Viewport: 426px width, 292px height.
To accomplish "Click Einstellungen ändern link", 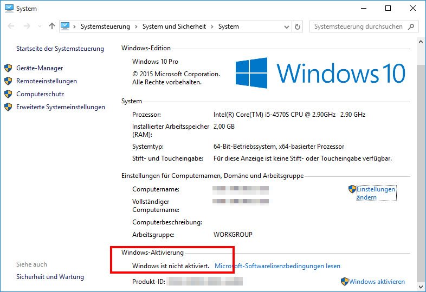I will click(376, 193).
